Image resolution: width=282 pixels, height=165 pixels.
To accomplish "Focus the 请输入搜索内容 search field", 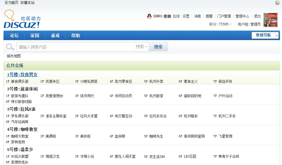I will 75,47.
